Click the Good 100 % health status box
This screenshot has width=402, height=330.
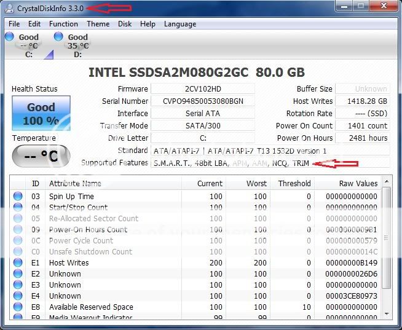(41, 113)
